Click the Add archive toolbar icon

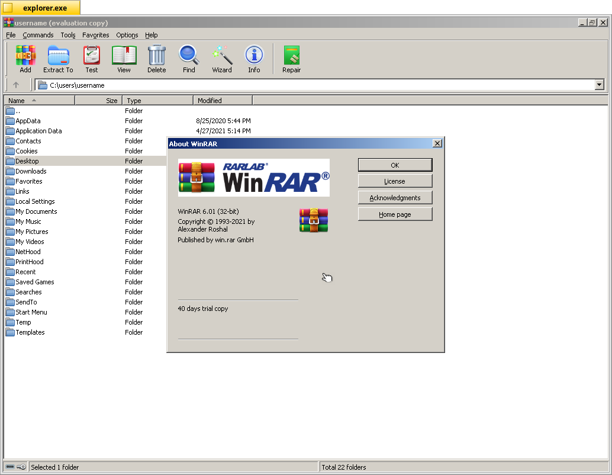[x=25, y=55]
